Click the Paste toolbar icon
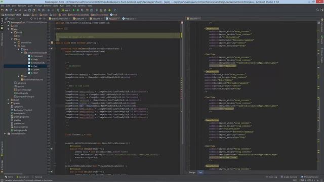 pos(34,10)
